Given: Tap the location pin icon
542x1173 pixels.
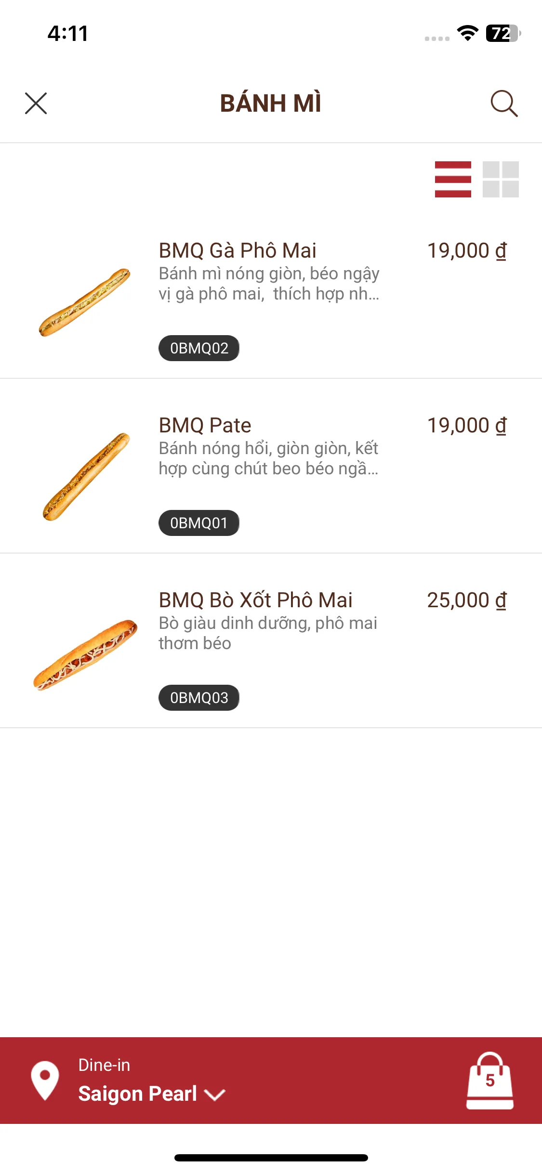Looking at the screenshot, I should coord(45,1080).
